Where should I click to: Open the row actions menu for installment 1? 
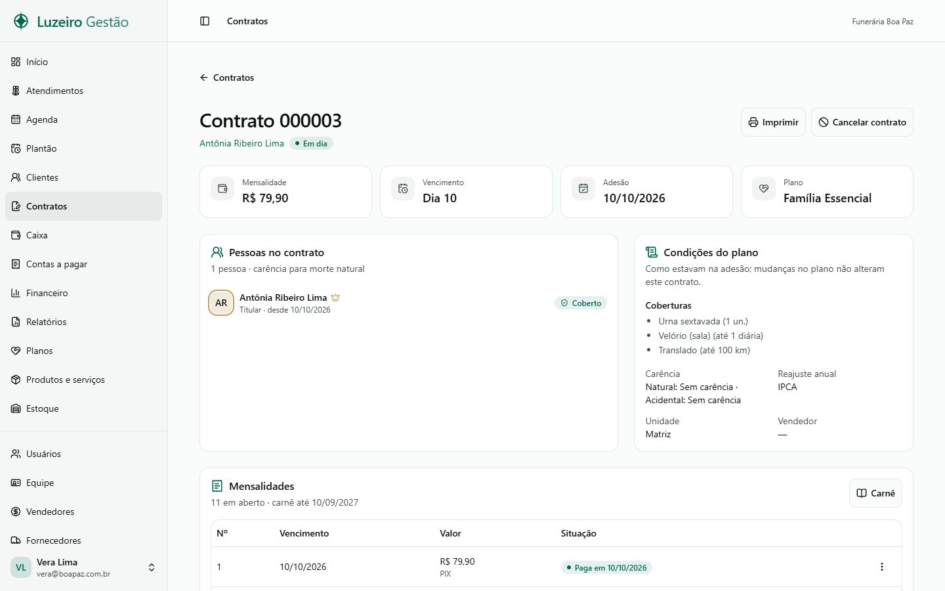click(881, 567)
